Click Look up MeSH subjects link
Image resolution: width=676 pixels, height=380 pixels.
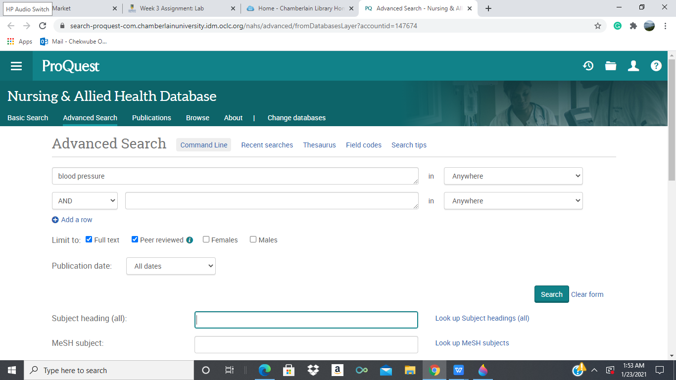pyautogui.click(x=472, y=343)
